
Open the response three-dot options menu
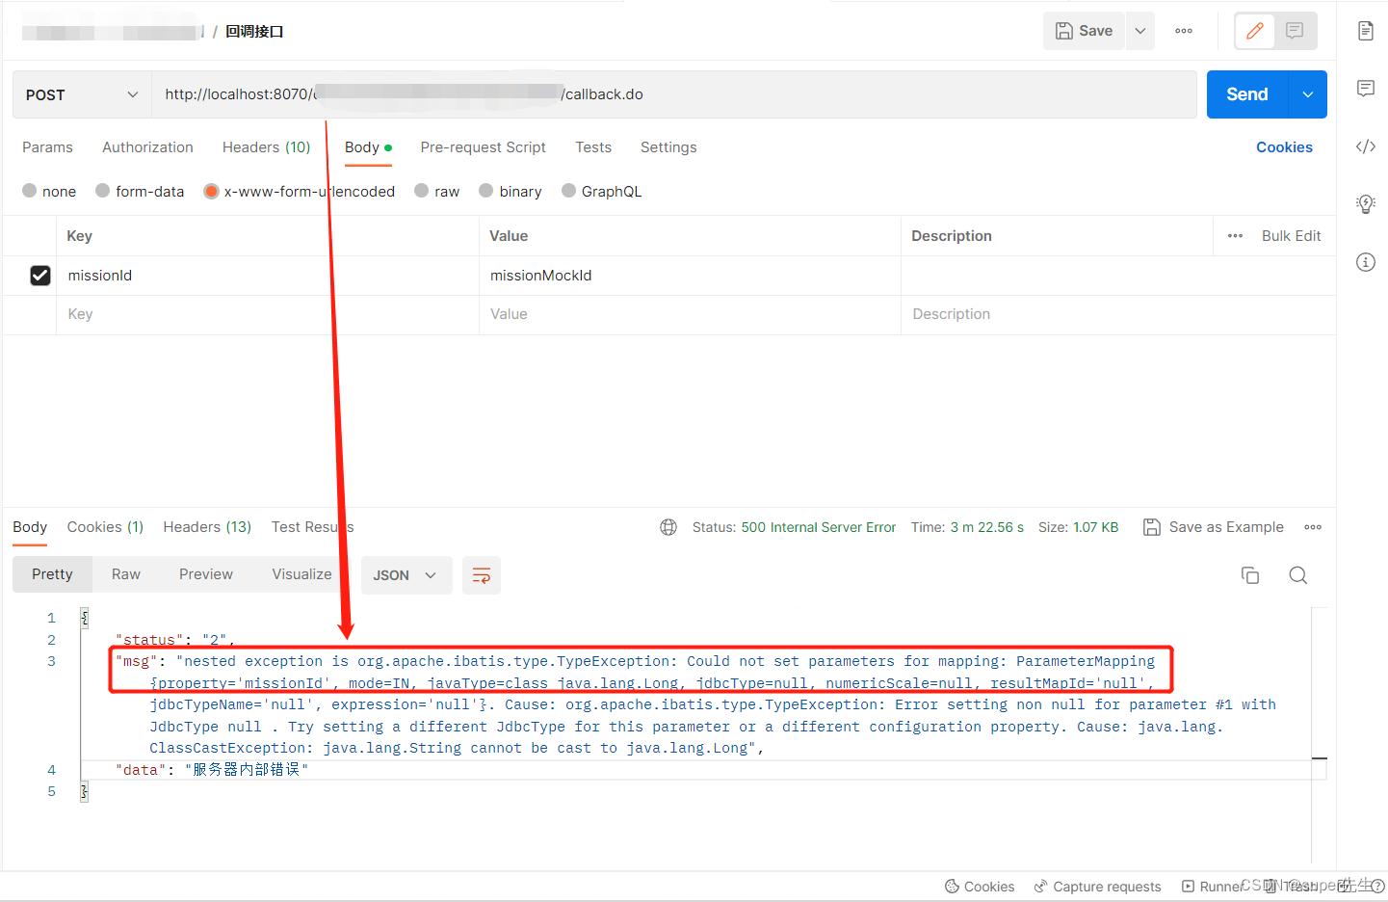[x=1313, y=527]
